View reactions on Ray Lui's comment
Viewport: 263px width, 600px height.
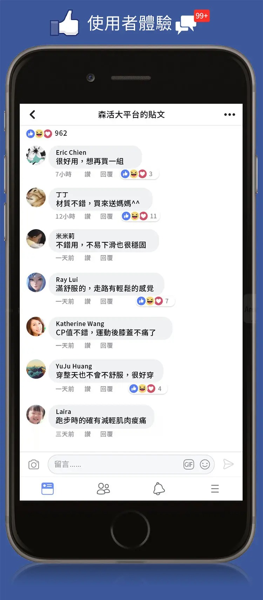(x=155, y=301)
